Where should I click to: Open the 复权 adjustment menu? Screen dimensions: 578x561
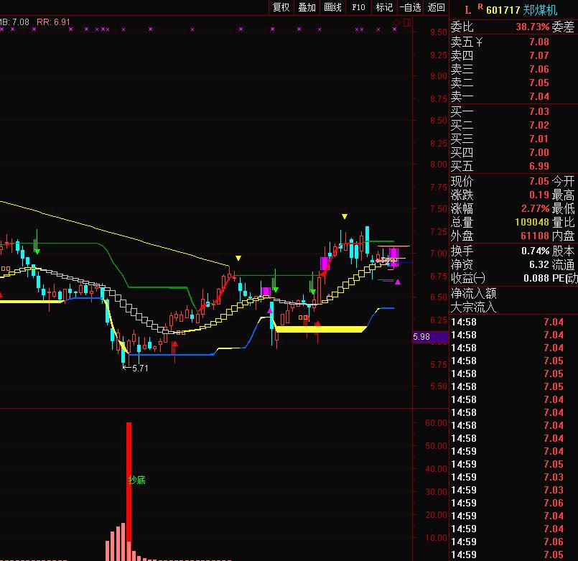(x=281, y=7)
